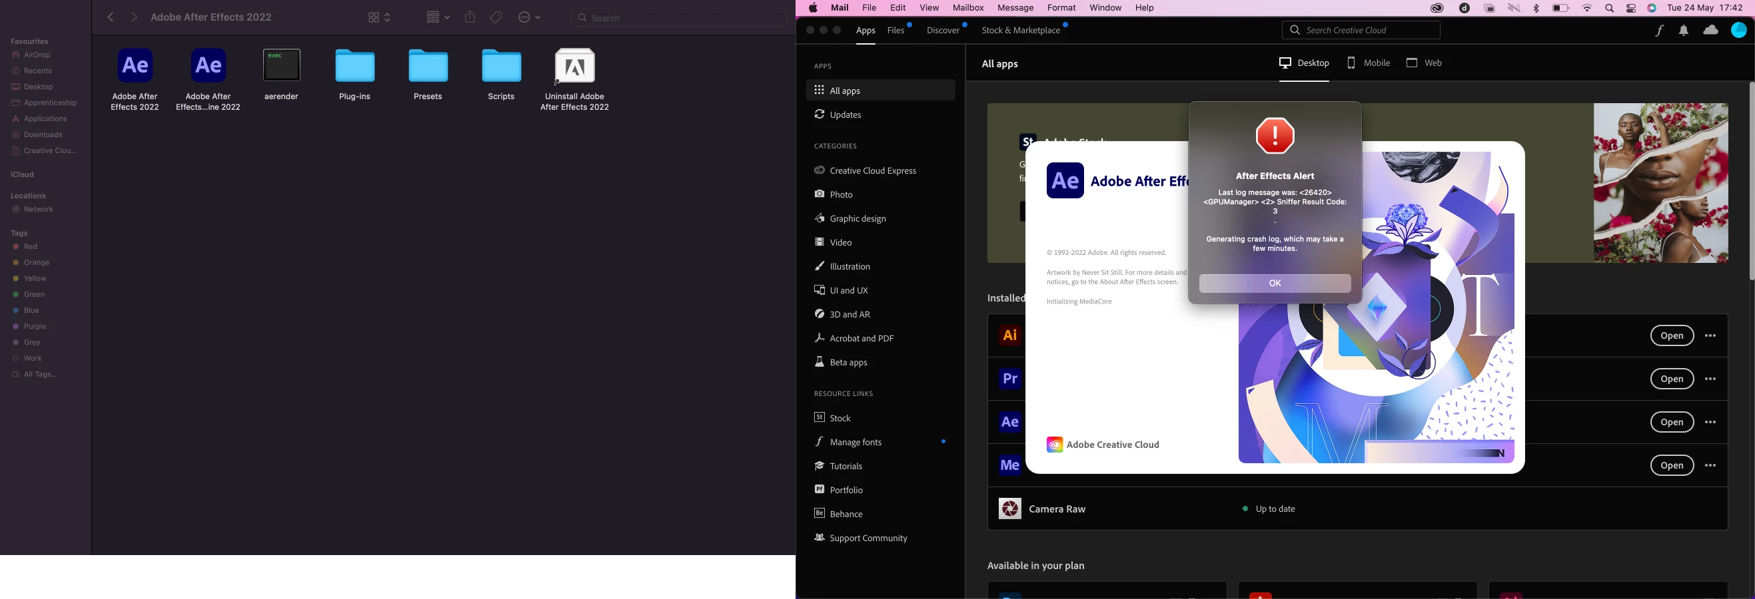Click the cloud sync status icon
This screenshot has height=599, width=1755.
[x=1711, y=31]
